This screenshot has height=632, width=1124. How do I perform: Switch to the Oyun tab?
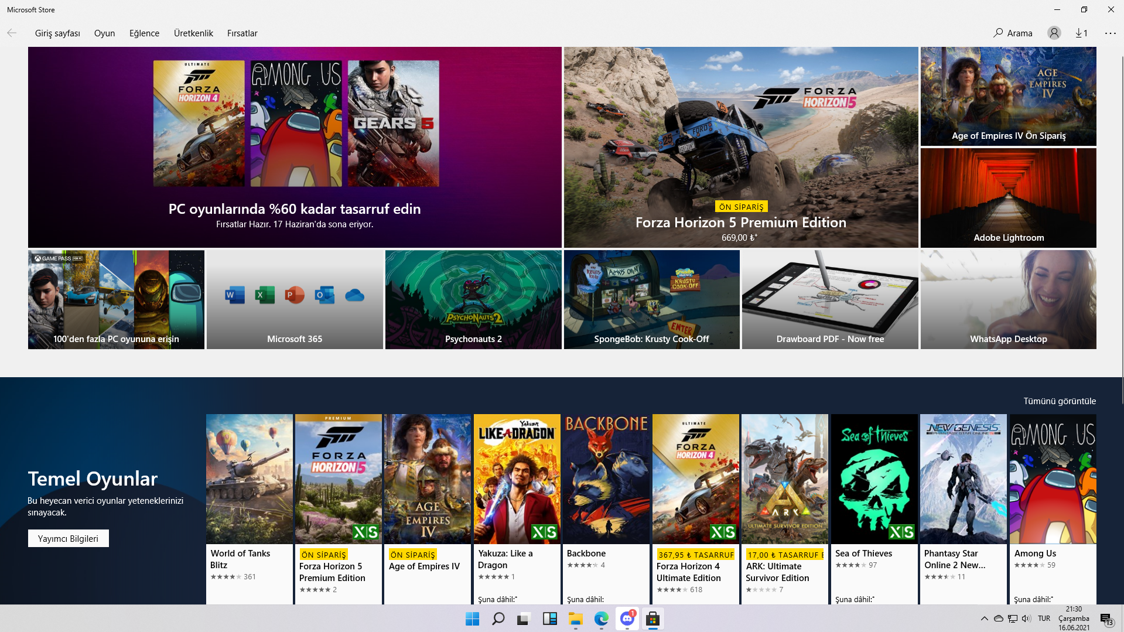tap(104, 33)
